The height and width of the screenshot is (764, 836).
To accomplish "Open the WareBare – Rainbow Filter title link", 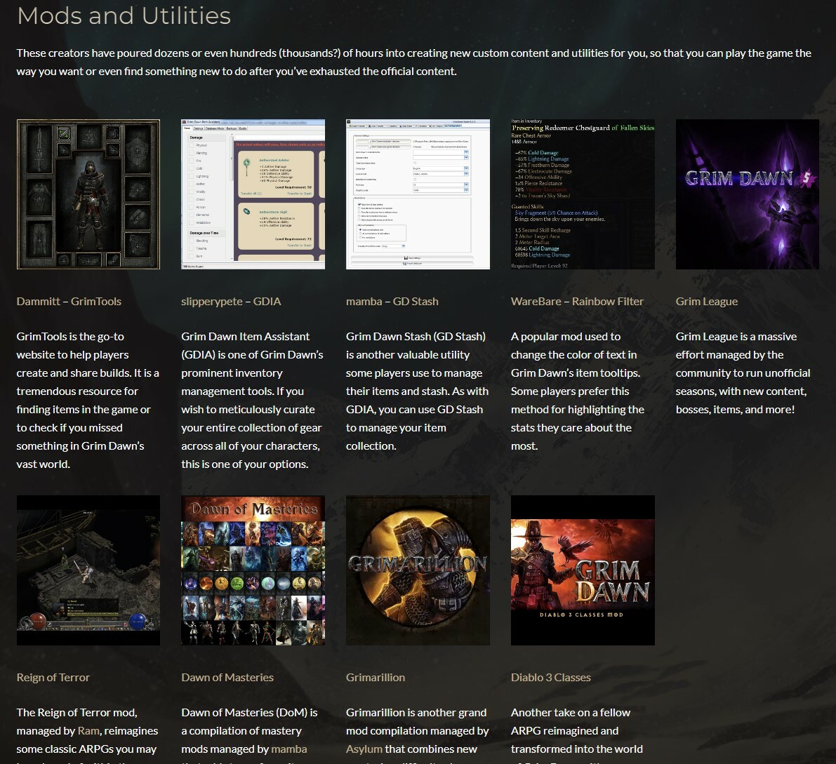I will click(x=577, y=302).
